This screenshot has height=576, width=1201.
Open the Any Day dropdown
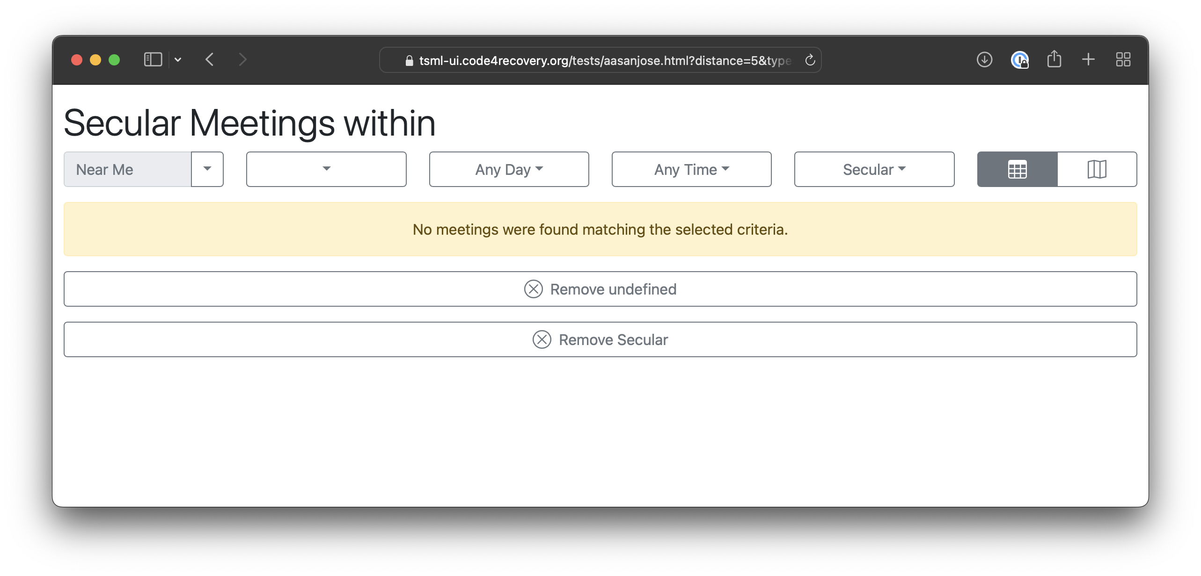click(509, 169)
